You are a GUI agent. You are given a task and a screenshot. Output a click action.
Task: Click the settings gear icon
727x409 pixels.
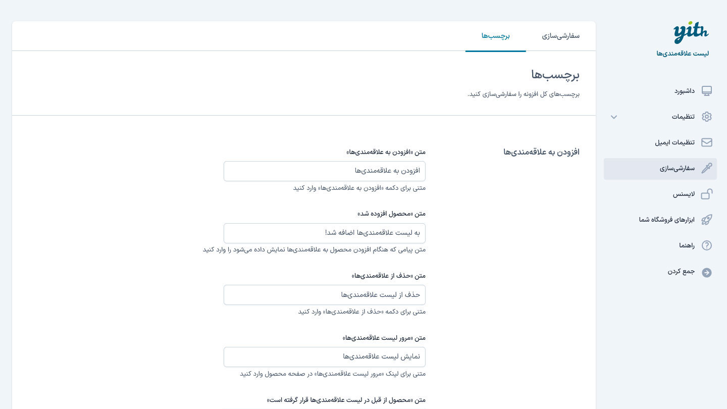(707, 117)
